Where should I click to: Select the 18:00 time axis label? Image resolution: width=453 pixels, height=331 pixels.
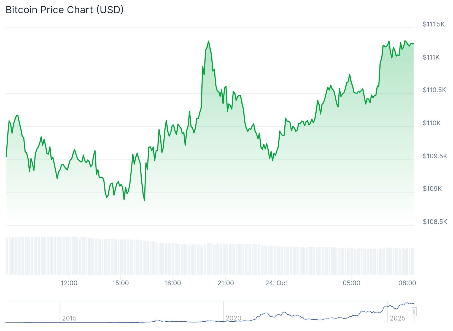coord(172,283)
